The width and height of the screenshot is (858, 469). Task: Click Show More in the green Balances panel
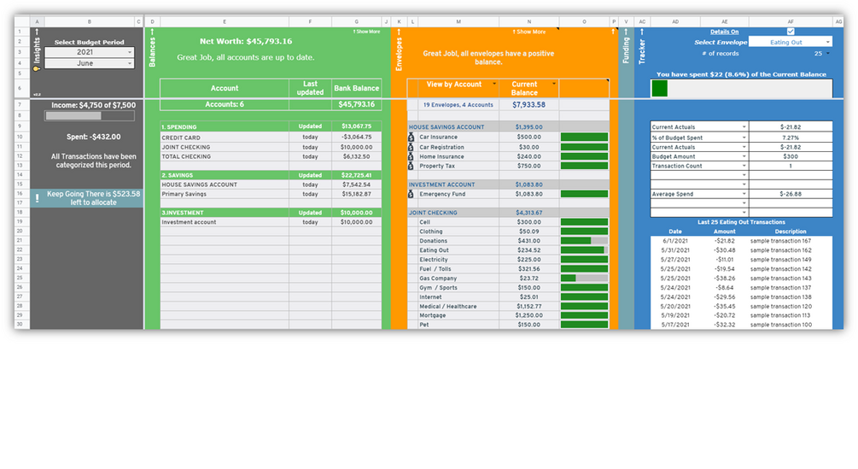(x=366, y=32)
